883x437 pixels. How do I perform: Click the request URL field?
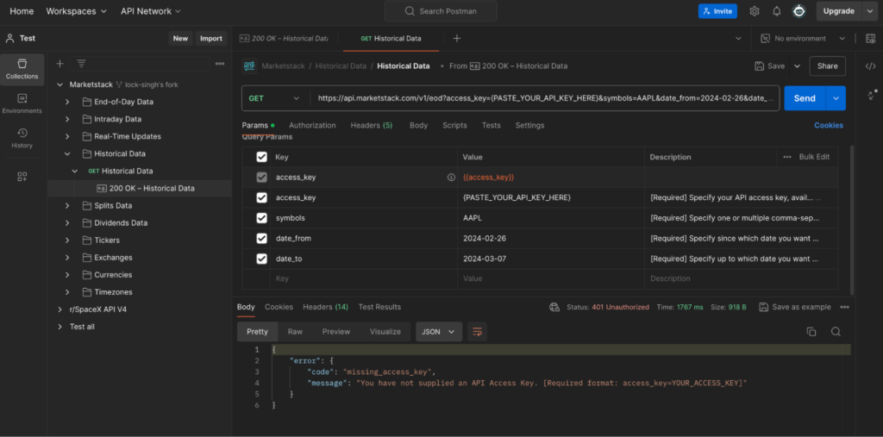pos(545,98)
